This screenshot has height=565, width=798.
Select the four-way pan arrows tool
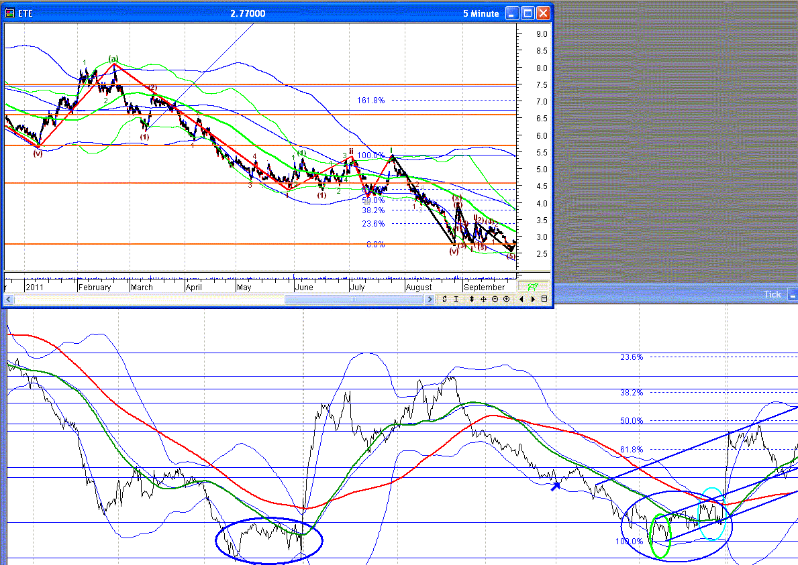(483, 300)
